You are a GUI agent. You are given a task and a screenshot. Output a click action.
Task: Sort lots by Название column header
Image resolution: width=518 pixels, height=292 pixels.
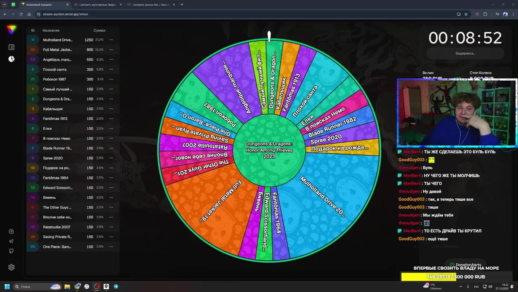click(x=51, y=30)
